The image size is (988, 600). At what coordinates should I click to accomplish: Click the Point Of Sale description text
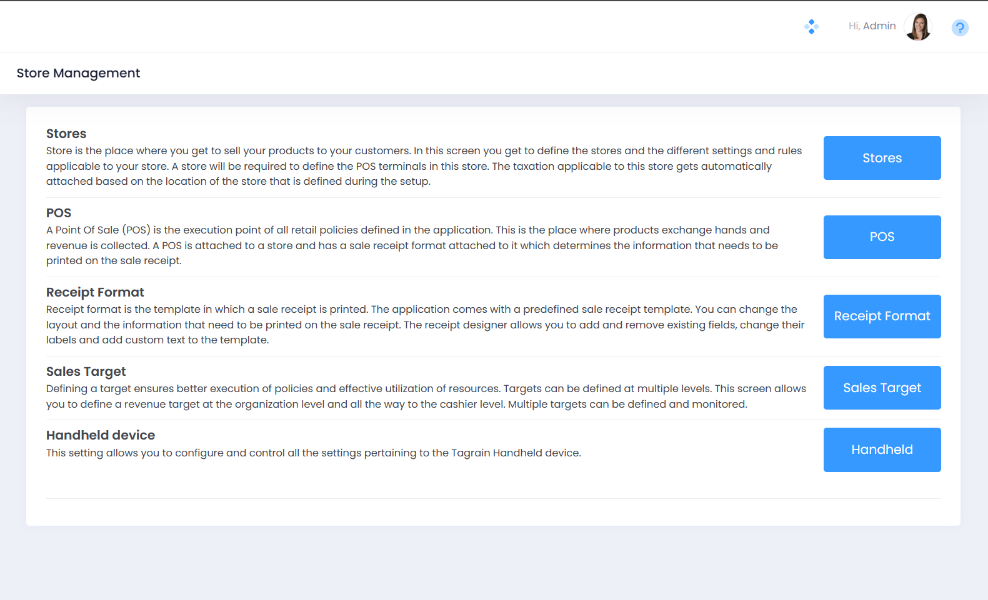tap(412, 245)
